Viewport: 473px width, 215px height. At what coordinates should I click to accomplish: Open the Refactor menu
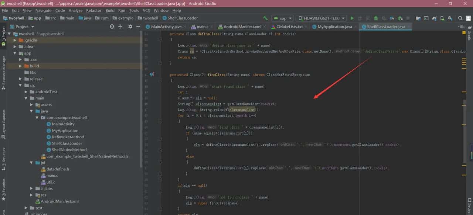[x=93, y=11]
